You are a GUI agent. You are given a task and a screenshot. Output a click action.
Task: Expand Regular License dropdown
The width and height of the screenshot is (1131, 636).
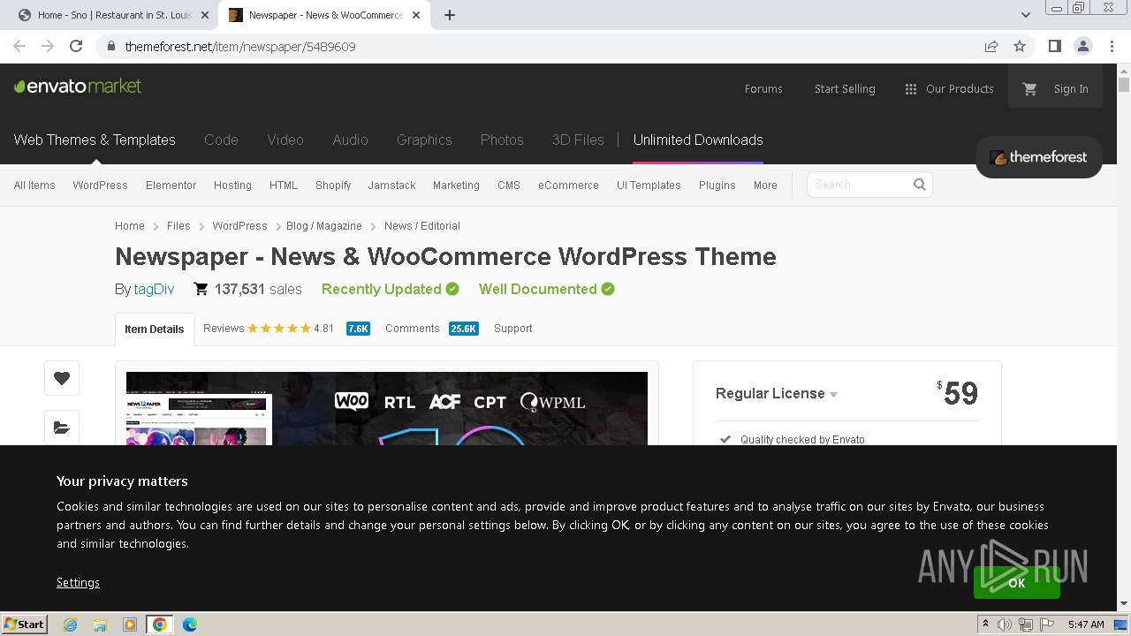click(777, 394)
